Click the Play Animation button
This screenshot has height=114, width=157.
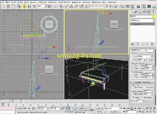coord(132,108)
